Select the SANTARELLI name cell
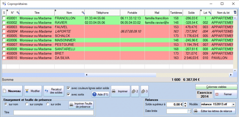This screenshot has width=239, height=117. point(69,49)
